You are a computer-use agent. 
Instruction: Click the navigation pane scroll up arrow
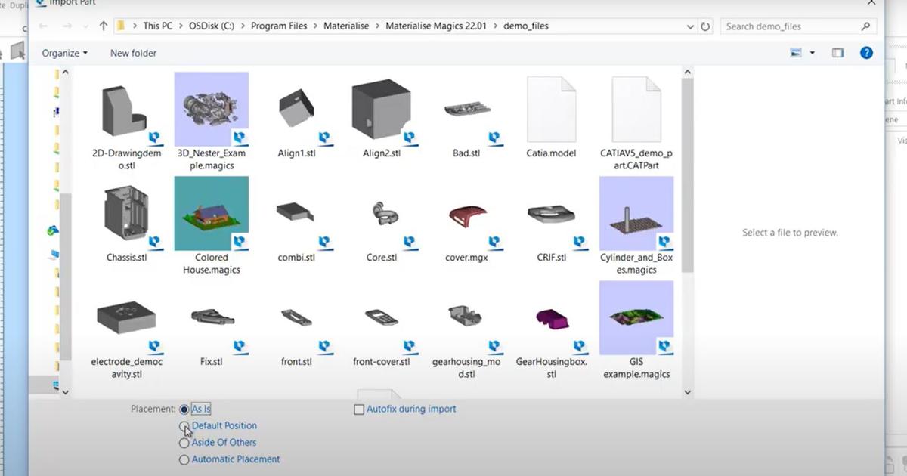65,72
